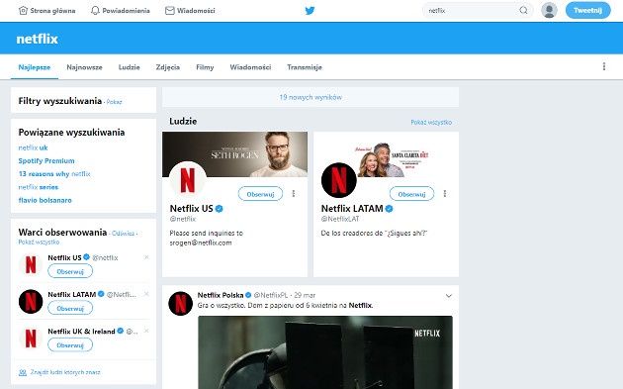Image resolution: width=623 pixels, height=389 pixels.
Task: Click the Tweetnij button
Action: coord(588,10)
